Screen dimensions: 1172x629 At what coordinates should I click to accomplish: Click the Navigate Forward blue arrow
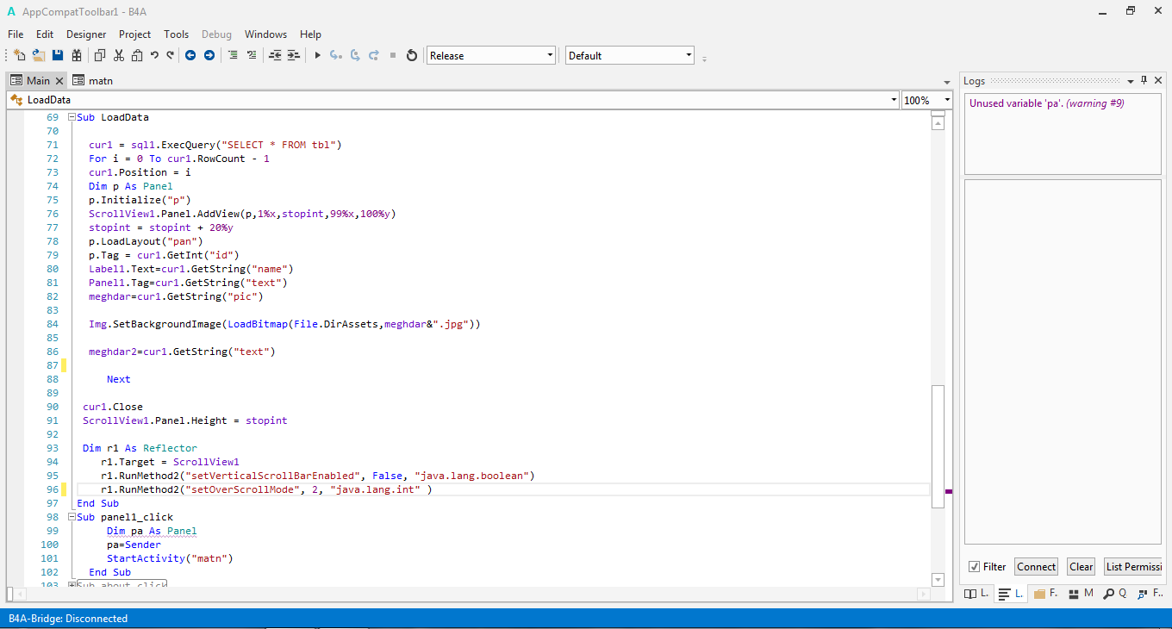point(209,55)
